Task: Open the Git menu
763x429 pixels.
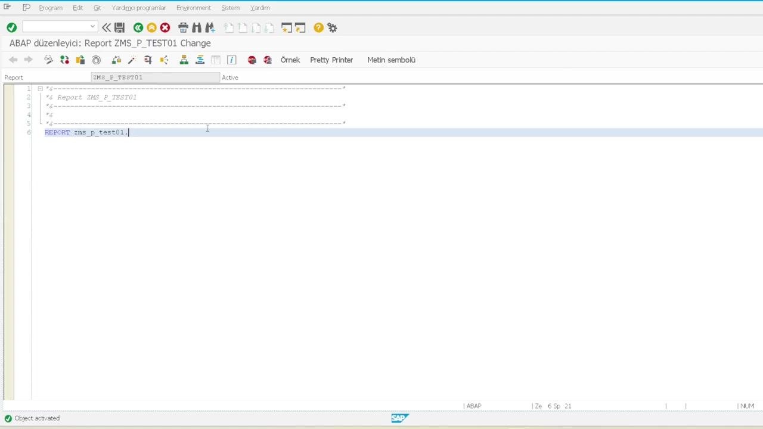Action: pyautogui.click(x=97, y=8)
